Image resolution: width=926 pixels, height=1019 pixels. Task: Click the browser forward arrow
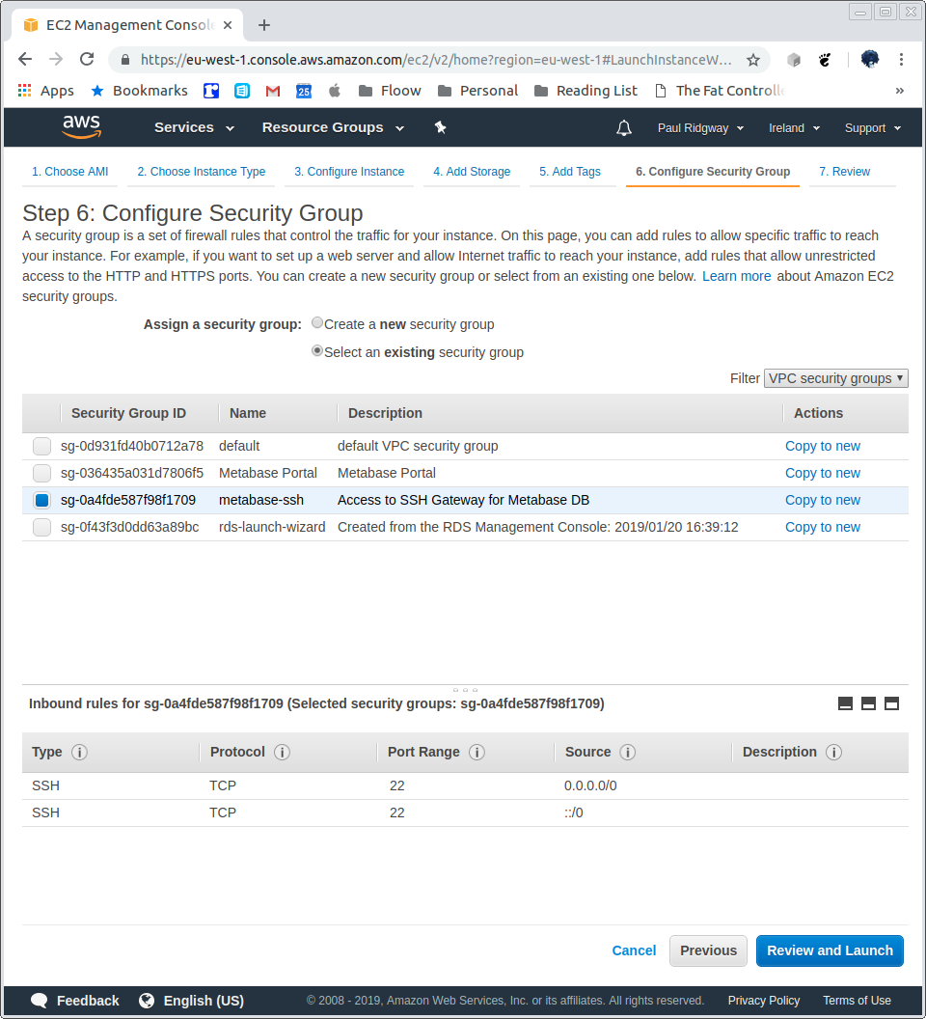pyautogui.click(x=56, y=60)
